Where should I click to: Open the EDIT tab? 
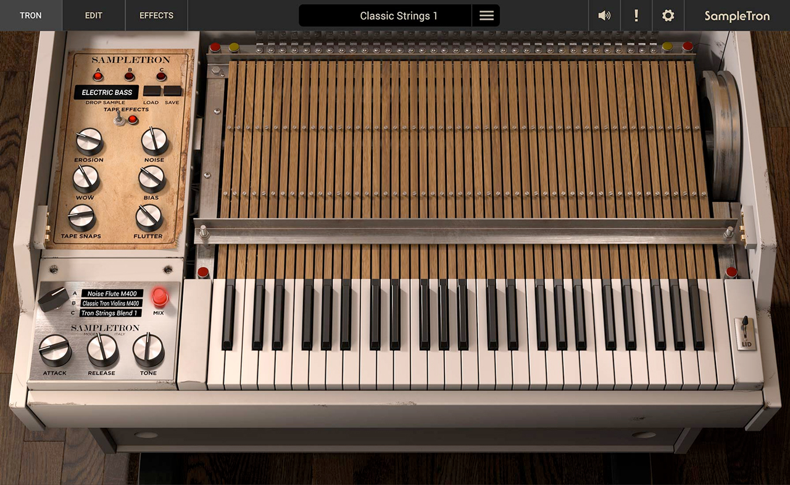pyautogui.click(x=94, y=15)
